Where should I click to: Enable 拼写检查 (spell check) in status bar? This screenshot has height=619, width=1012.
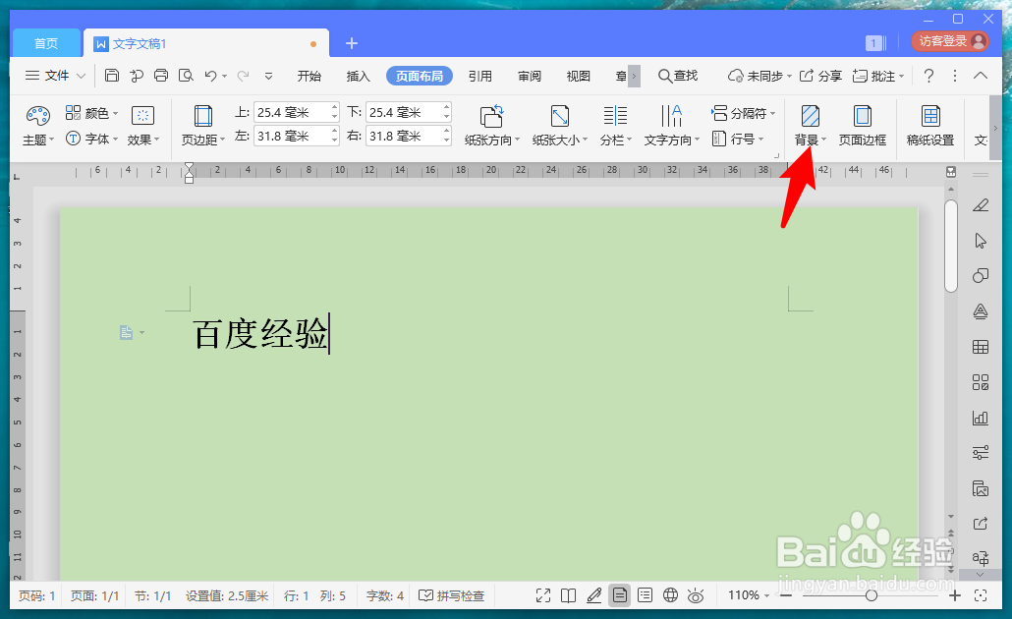click(452, 594)
